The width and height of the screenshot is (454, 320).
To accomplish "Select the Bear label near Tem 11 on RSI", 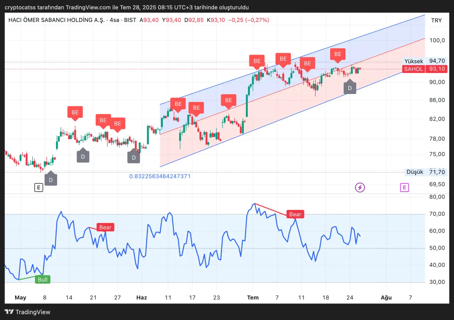I will pyautogui.click(x=295, y=214).
